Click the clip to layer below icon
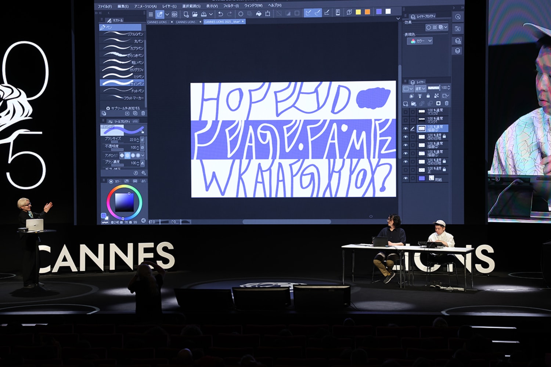 [x=412, y=96]
